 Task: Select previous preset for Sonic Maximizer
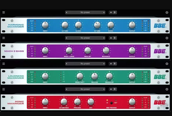(67, 89)
